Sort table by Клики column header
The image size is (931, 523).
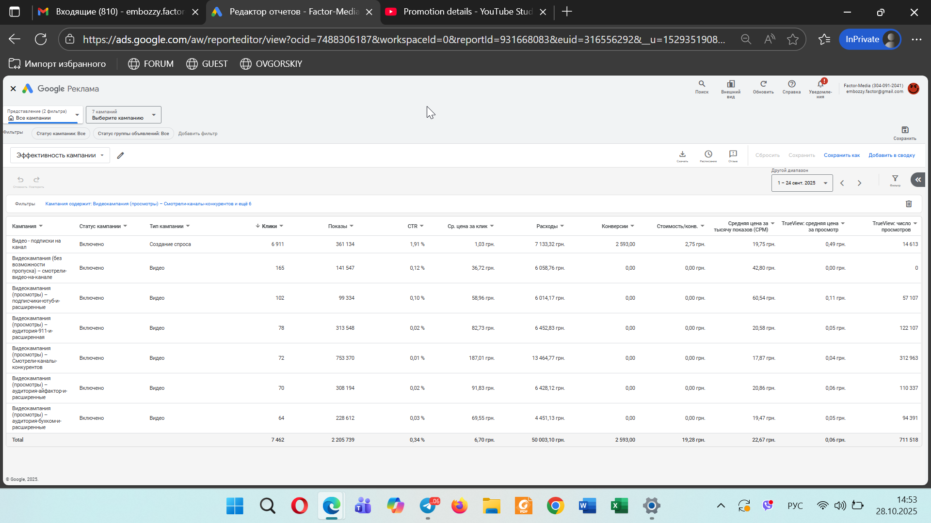click(x=269, y=226)
